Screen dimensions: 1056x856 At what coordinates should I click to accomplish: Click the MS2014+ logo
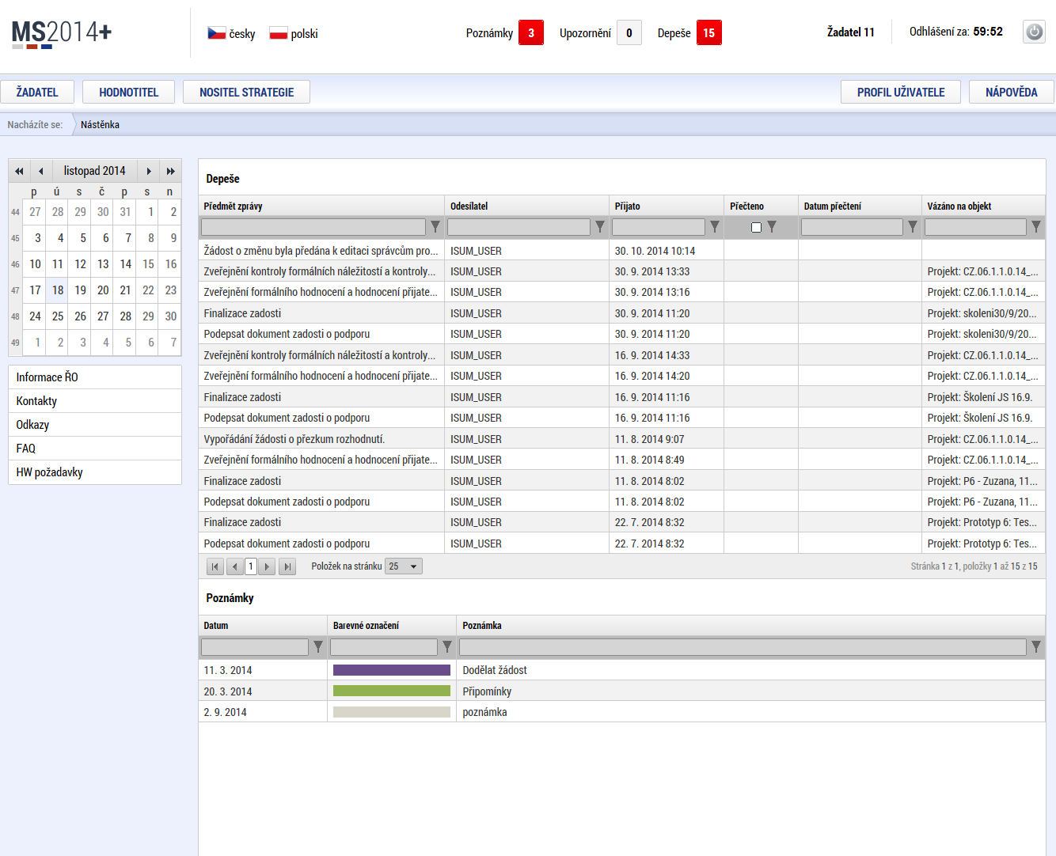pos(62,33)
